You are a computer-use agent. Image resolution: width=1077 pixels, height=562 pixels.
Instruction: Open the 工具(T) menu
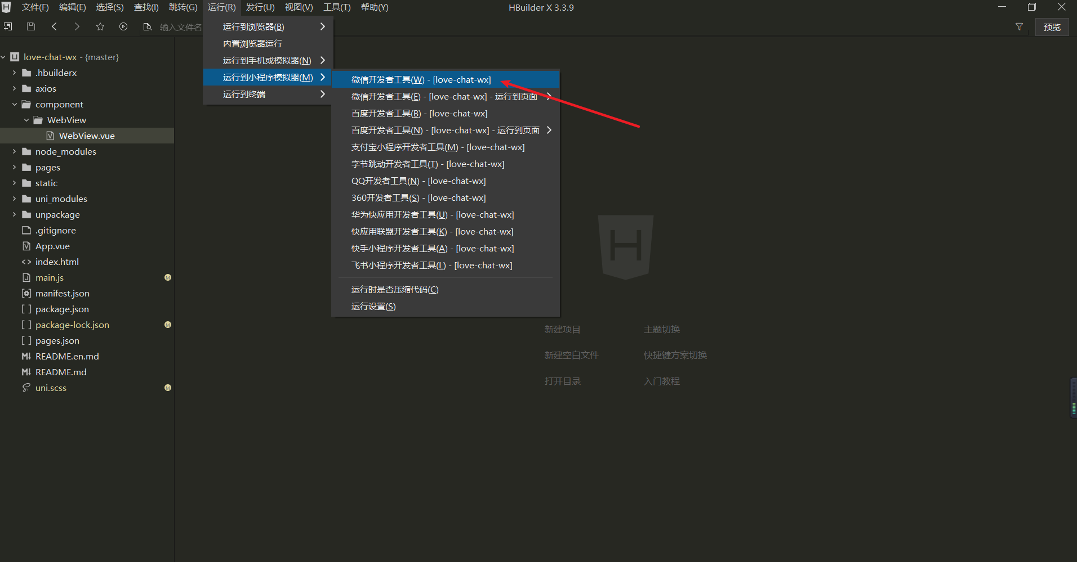coord(337,7)
